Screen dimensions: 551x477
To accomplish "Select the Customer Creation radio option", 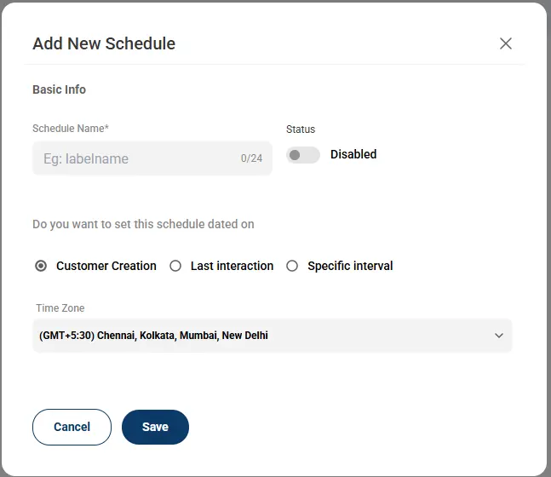I will (x=41, y=266).
